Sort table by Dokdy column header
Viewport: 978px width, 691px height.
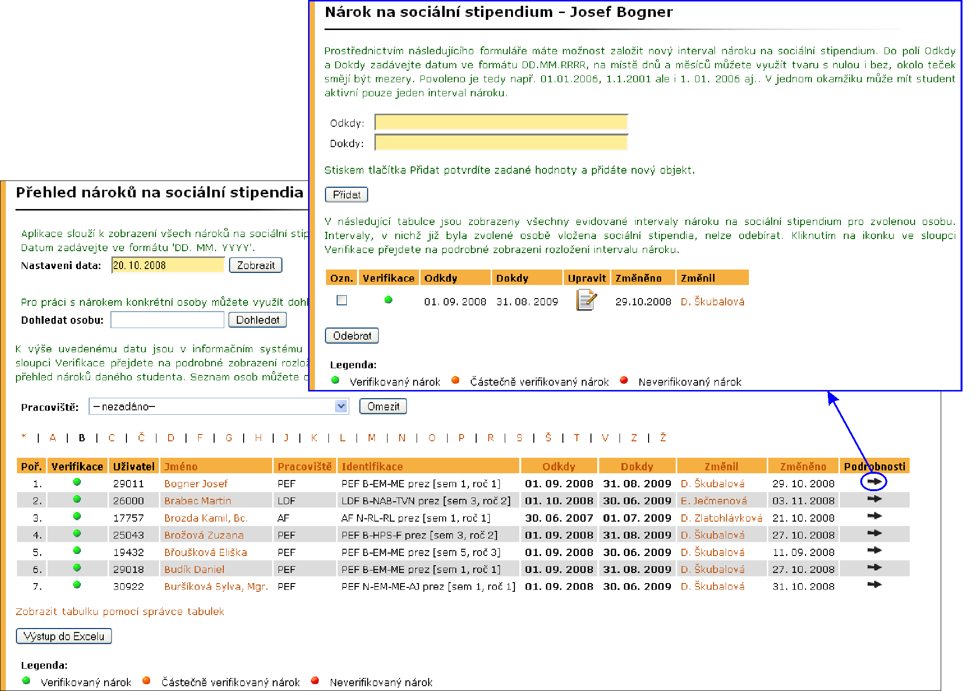(x=637, y=466)
